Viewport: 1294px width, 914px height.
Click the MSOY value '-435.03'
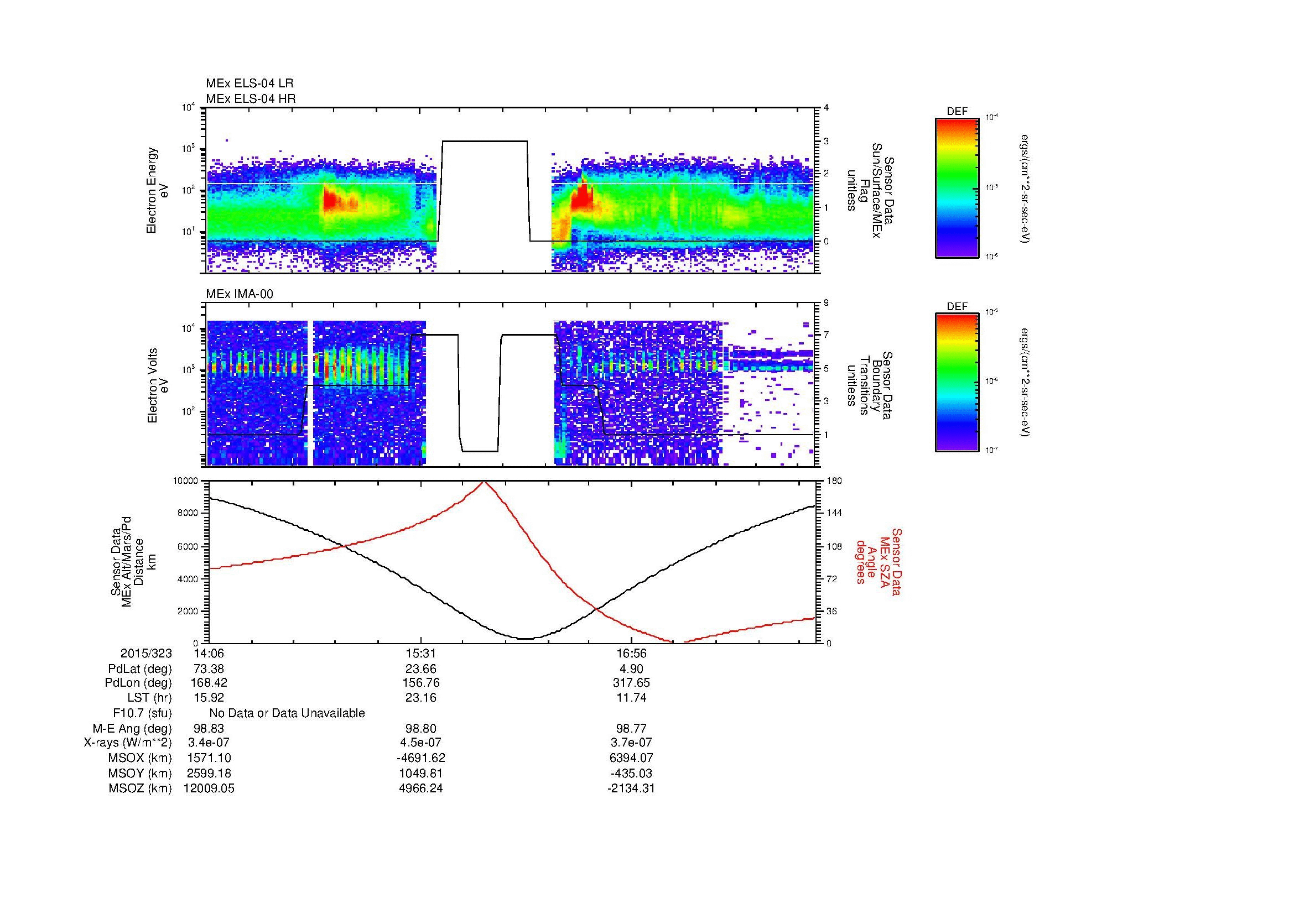tap(631, 774)
